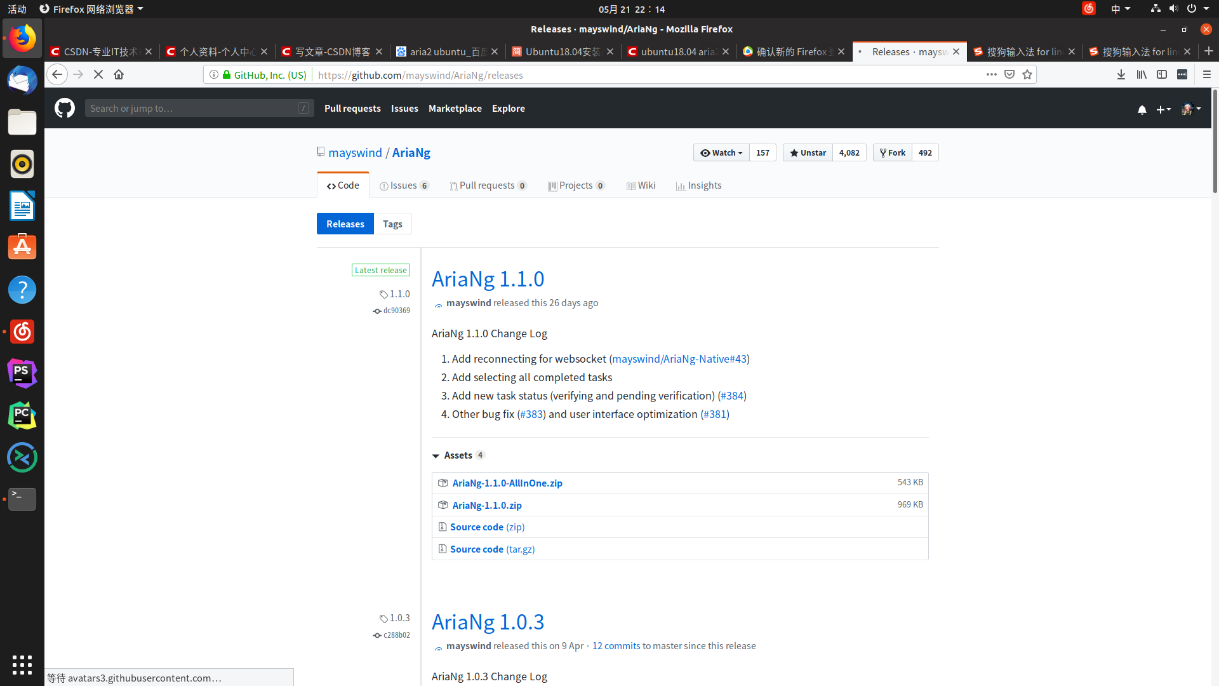Open the profile avatar dropdown
1219x686 pixels.
pyautogui.click(x=1190, y=109)
